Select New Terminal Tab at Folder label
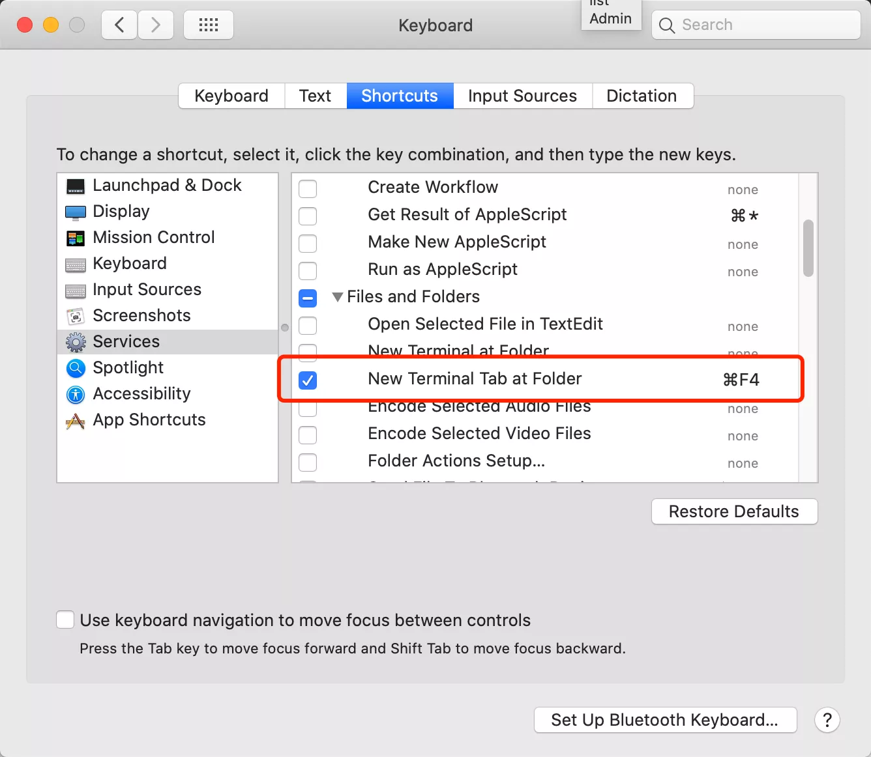This screenshot has height=757, width=871. coord(475,379)
